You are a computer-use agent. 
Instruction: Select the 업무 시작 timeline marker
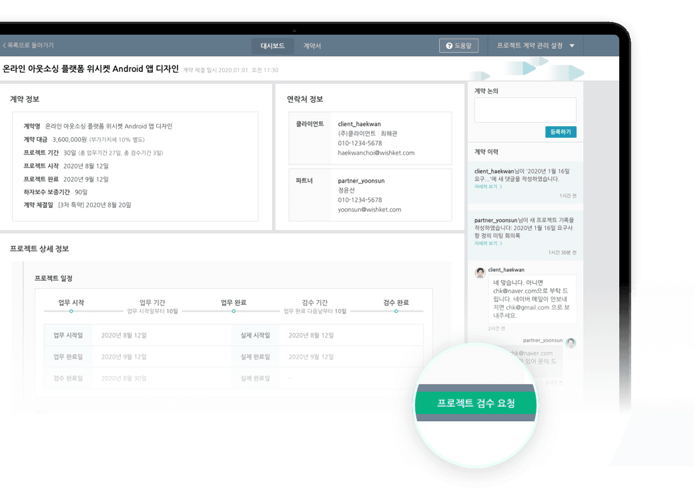pos(71,311)
